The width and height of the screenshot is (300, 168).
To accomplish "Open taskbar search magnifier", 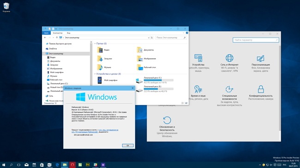I will (x=11, y=165).
